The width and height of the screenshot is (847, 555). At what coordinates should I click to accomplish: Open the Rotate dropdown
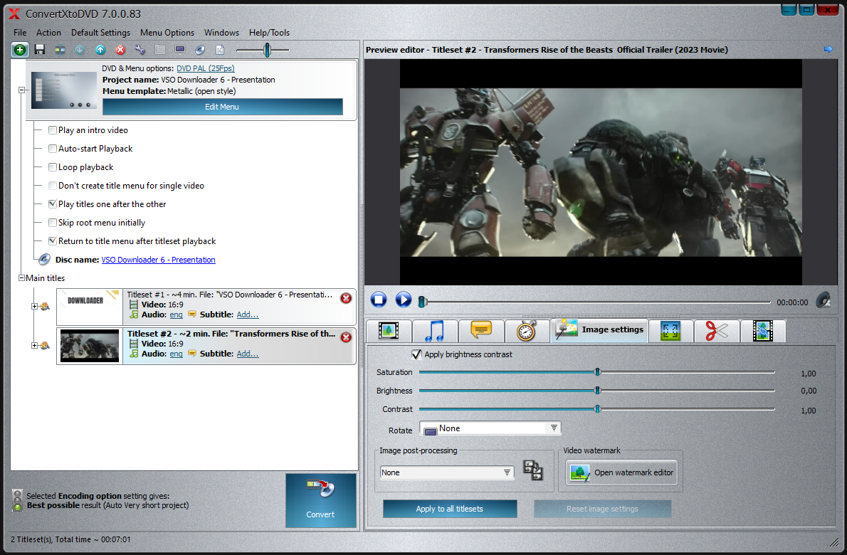(490, 428)
